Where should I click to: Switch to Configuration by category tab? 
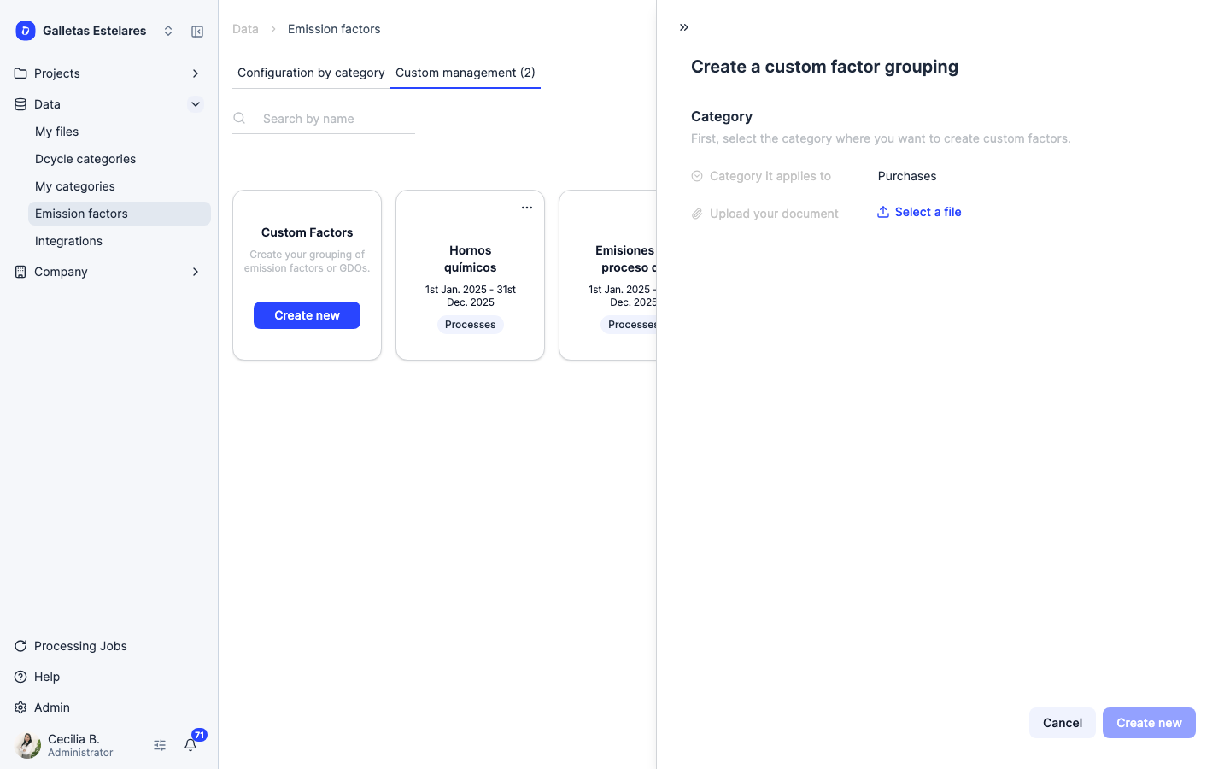[311, 73]
